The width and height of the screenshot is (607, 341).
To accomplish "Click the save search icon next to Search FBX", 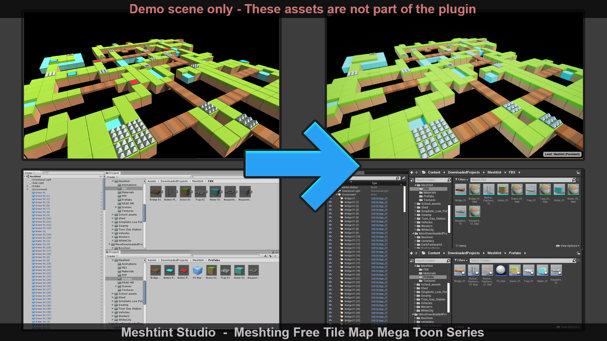I will point(578,180).
